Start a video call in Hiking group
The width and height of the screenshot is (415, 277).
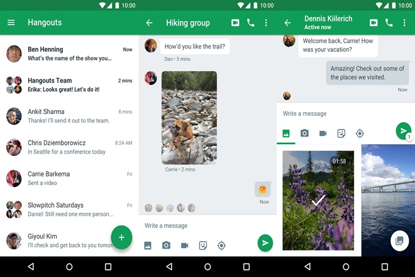[x=235, y=23]
